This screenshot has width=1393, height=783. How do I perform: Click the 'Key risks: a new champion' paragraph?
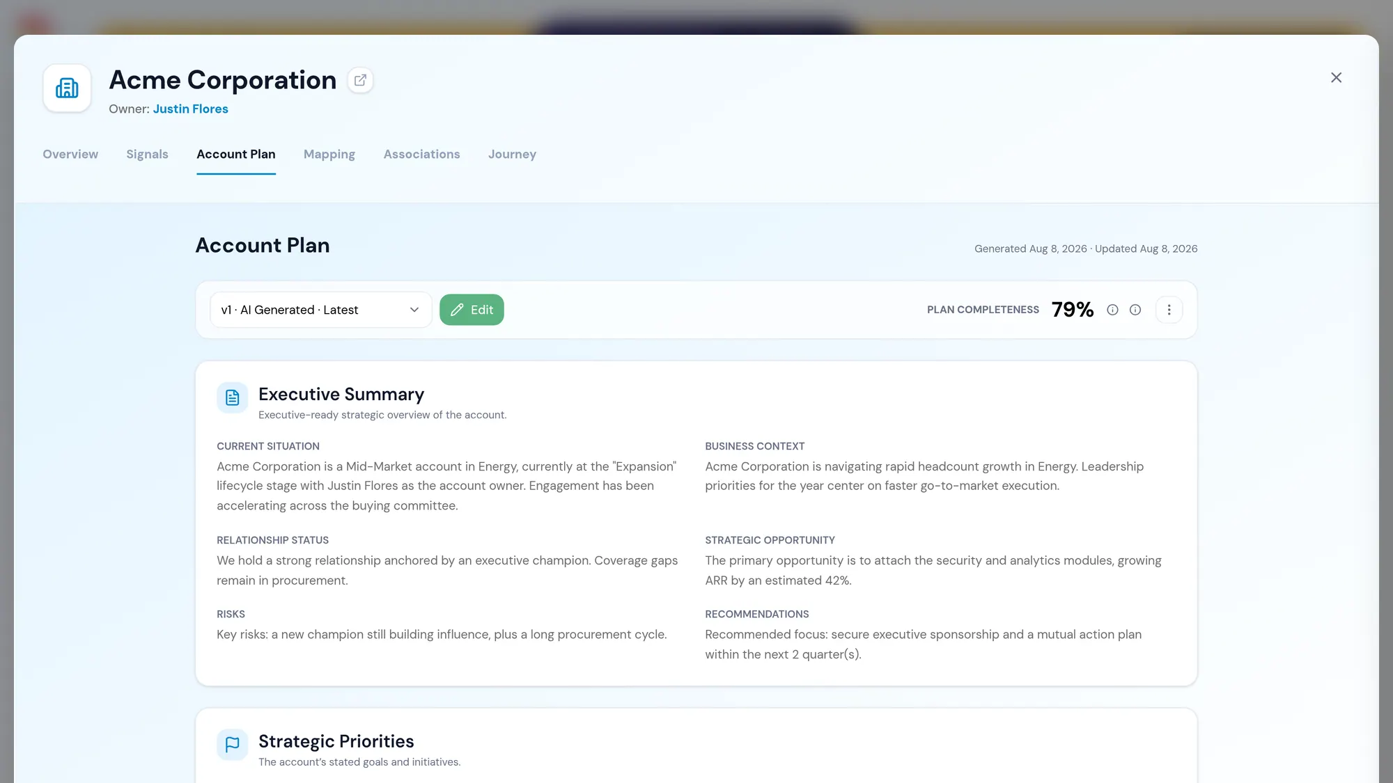tap(442, 634)
